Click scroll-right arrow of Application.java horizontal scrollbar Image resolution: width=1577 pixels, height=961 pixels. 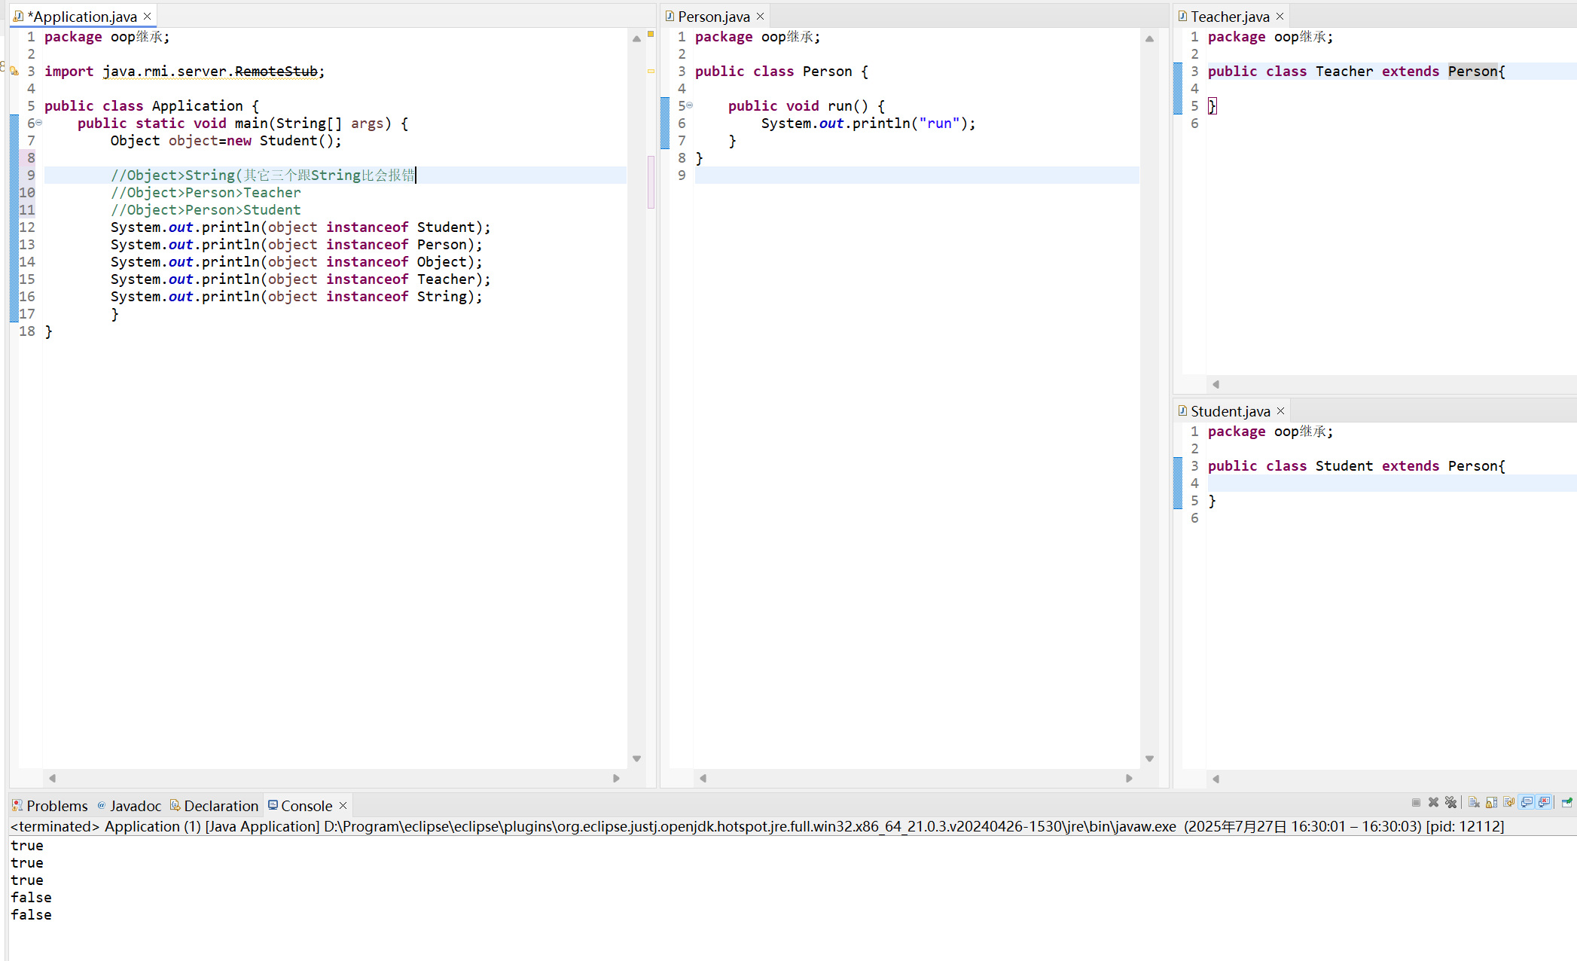coord(616,778)
